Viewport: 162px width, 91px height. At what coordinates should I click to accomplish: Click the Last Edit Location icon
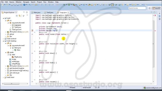point(133,5)
